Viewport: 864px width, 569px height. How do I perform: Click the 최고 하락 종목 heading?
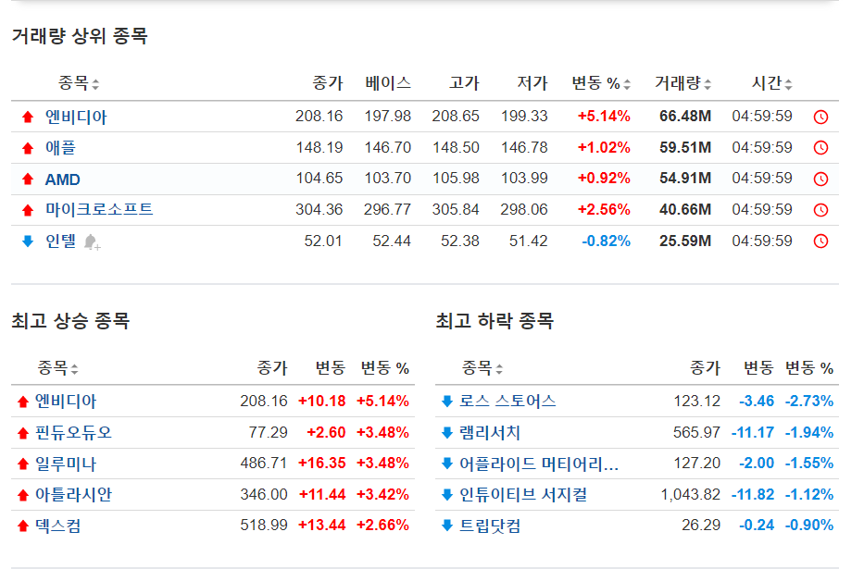tap(495, 321)
